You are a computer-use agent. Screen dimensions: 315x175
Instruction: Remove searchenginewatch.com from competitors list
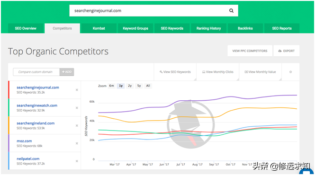click(77, 108)
